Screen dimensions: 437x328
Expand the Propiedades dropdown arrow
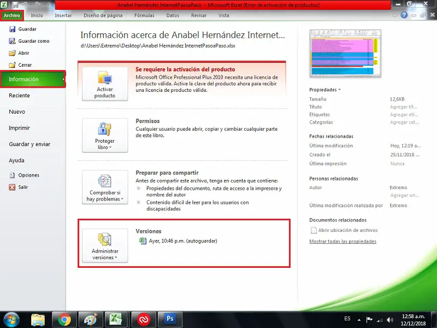click(339, 90)
